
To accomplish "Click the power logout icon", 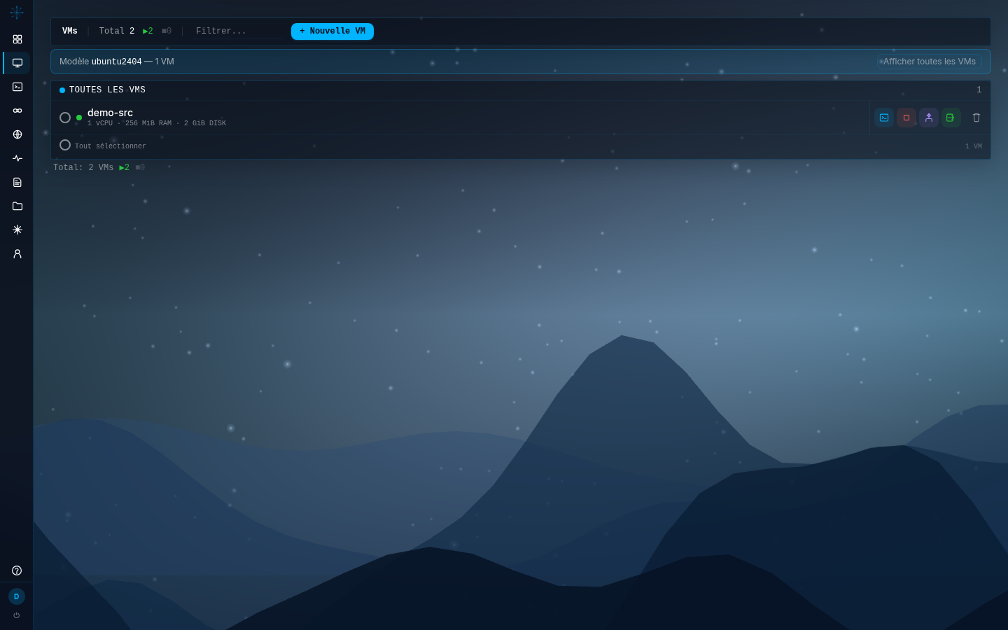I will pos(17,615).
